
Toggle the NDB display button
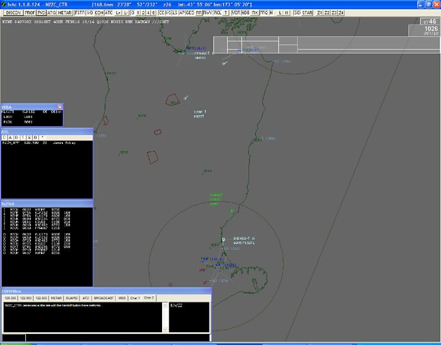[246, 12]
